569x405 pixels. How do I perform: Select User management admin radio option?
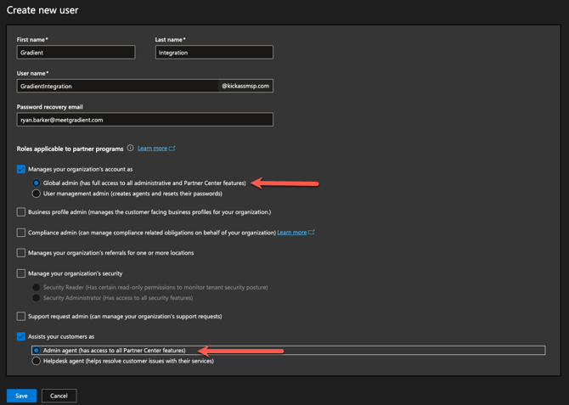click(x=36, y=194)
